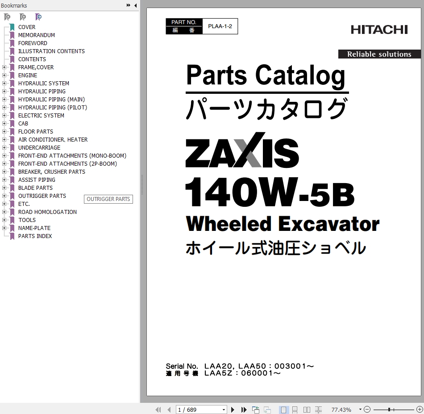Open the page number dropdown
The width and height of the screenshot is (424, 414).
point(224,410)
